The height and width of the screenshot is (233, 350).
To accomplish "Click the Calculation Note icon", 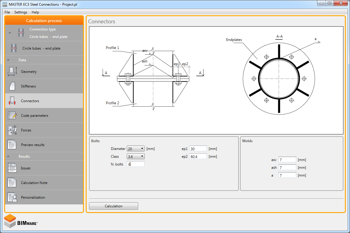I will pyautogui.click(x=12, y=183).
